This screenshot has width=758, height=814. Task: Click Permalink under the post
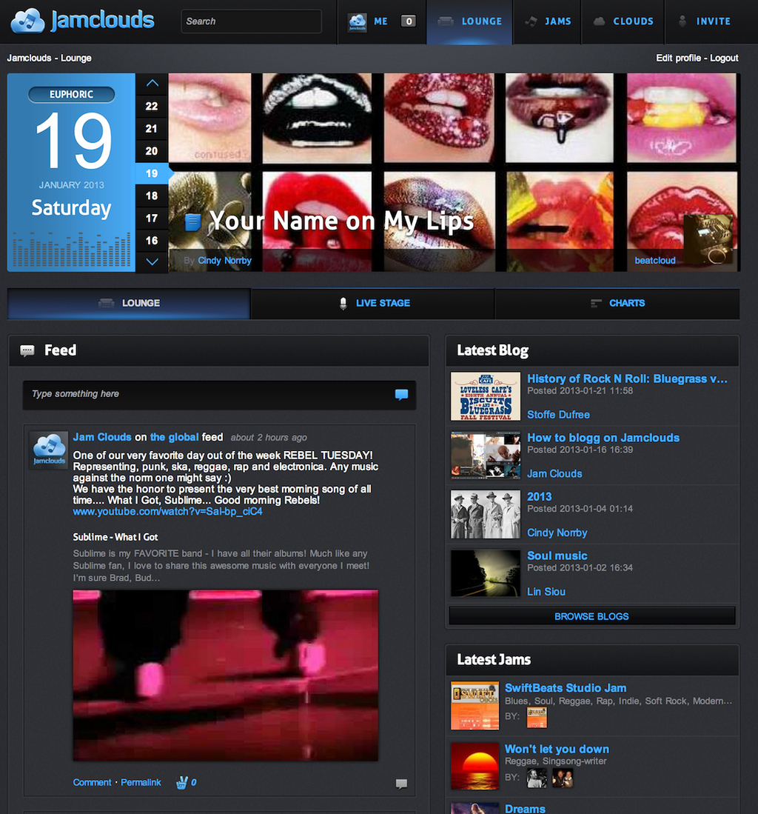[141, 782]
